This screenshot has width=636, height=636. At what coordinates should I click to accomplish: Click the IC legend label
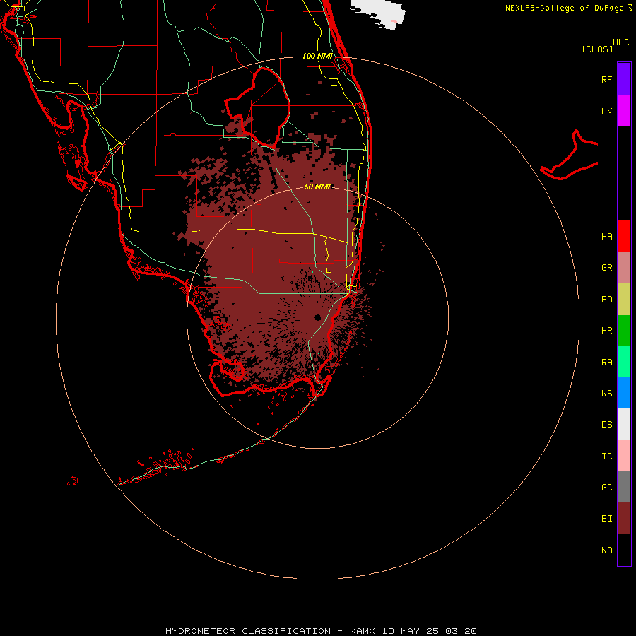[606, 457]
